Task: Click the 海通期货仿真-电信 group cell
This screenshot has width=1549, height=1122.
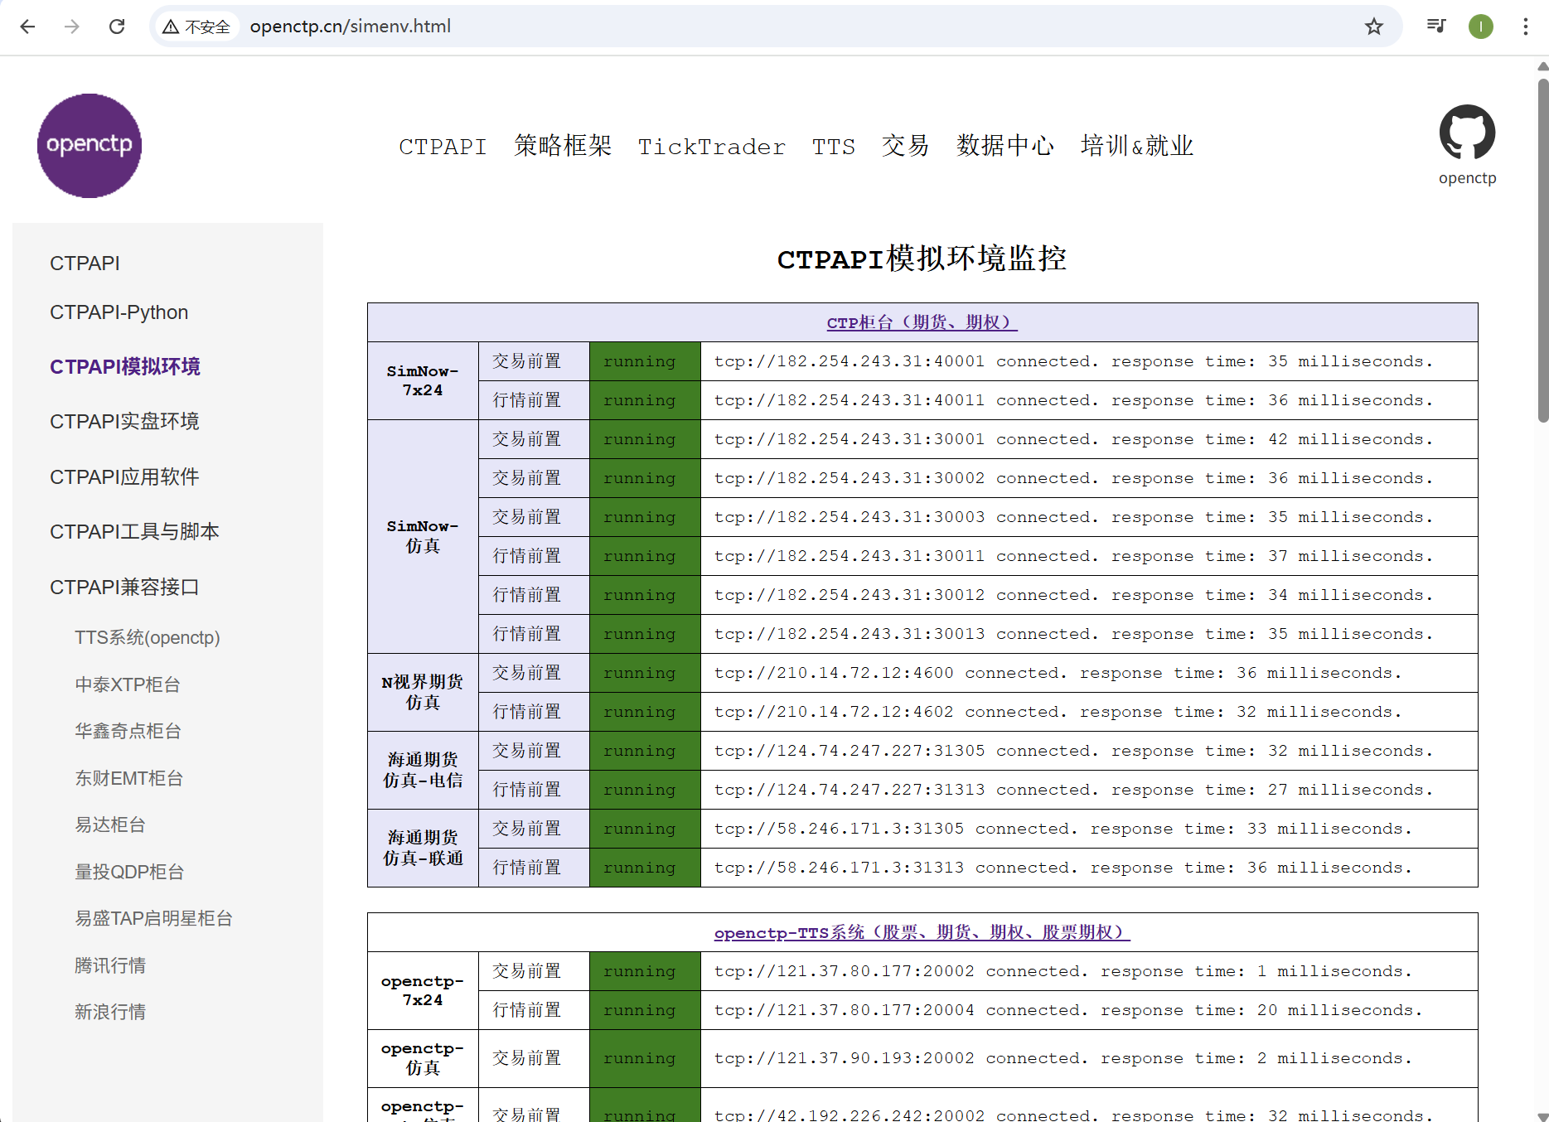Action: click(x=423, y=770)
